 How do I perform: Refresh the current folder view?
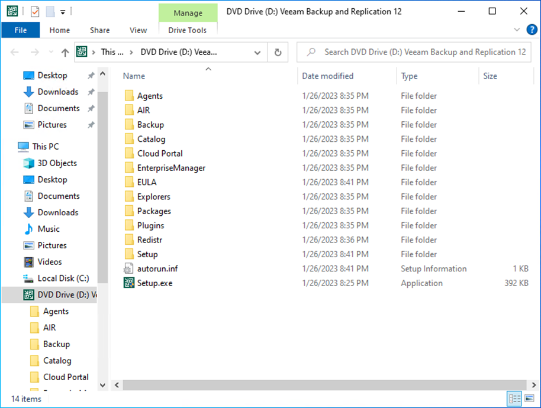(x=278, y=53)
